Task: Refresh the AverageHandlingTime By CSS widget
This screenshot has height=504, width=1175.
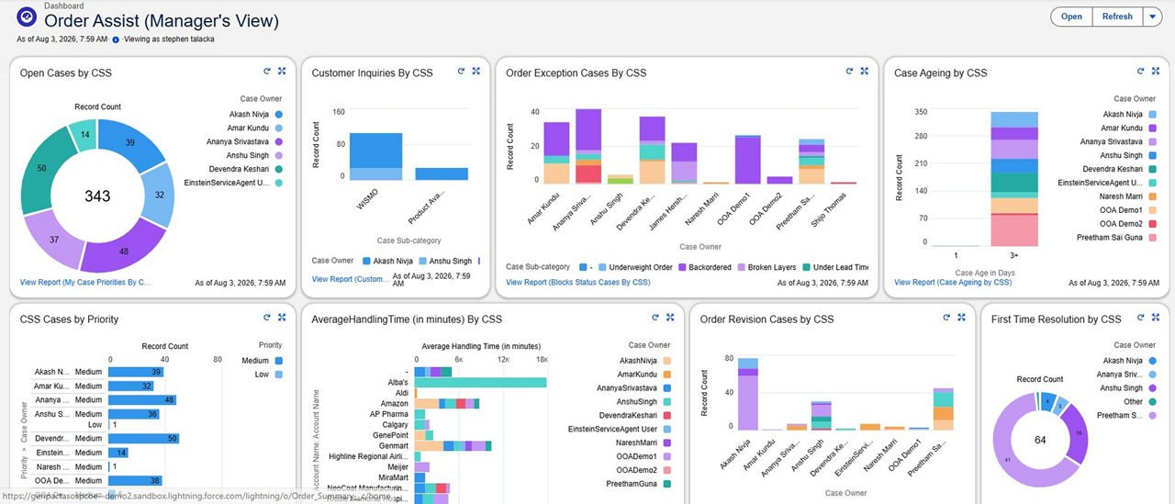Action: click(x=655, y=318)
